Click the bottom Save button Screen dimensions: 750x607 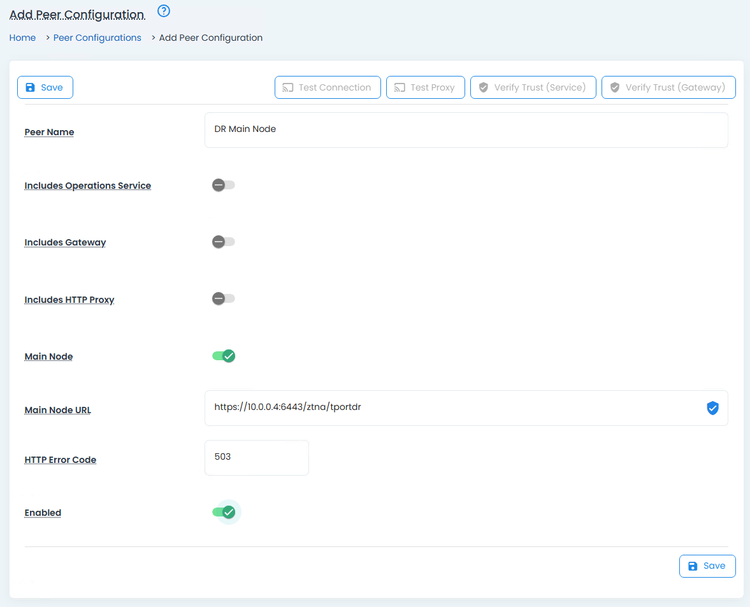tap(707, 566)
